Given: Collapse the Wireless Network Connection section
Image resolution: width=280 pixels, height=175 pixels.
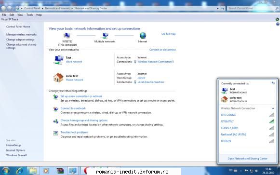Looking at the screenshot, I should tap(273, 108).
